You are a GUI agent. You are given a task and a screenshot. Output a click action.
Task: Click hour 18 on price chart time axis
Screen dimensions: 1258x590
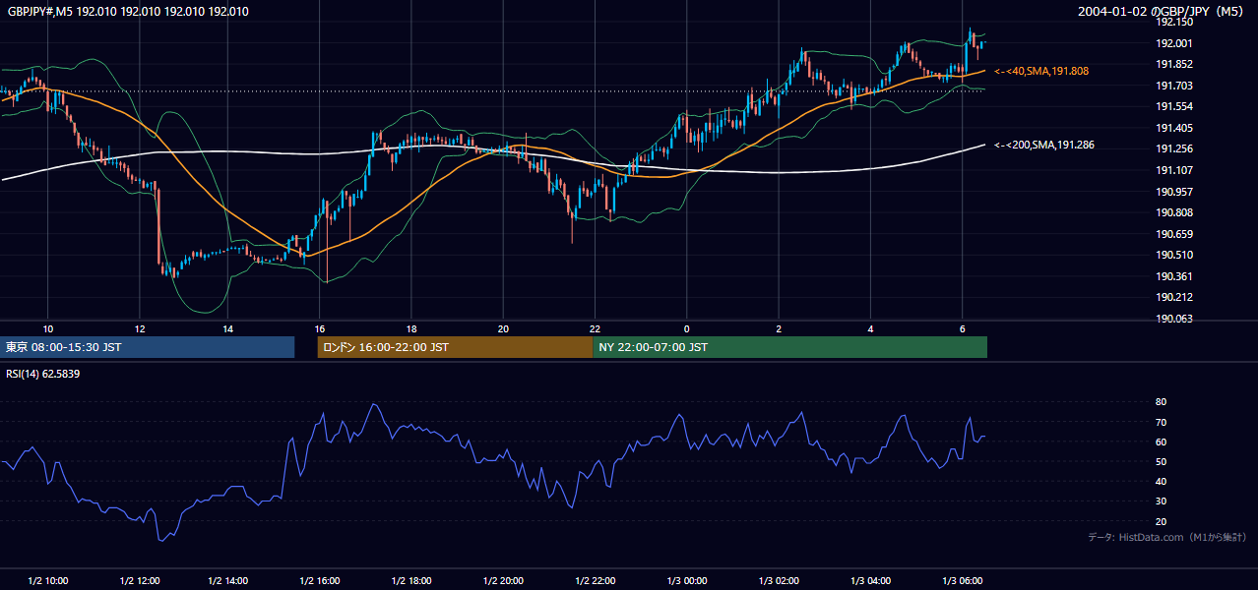(411, 328)
